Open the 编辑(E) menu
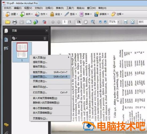Image resolution: width=147 pixels, height=134 pixels. pyautogui.click(x=18, y=8)
